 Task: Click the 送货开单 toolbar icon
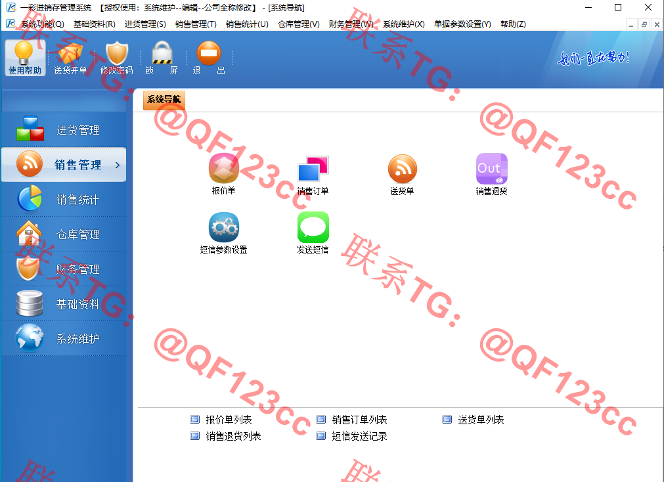70,53
